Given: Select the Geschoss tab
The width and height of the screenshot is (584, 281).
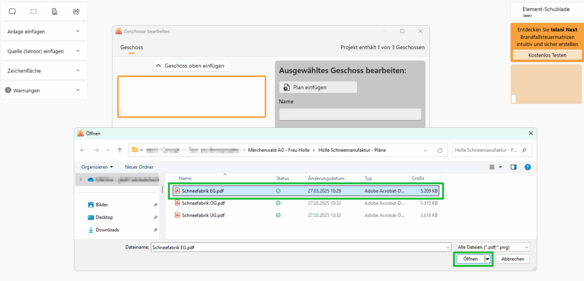Looking at the screenshot, I should [131, 47].
